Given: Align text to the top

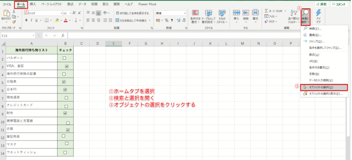Looking at the screenshot, I should point(88,13).
